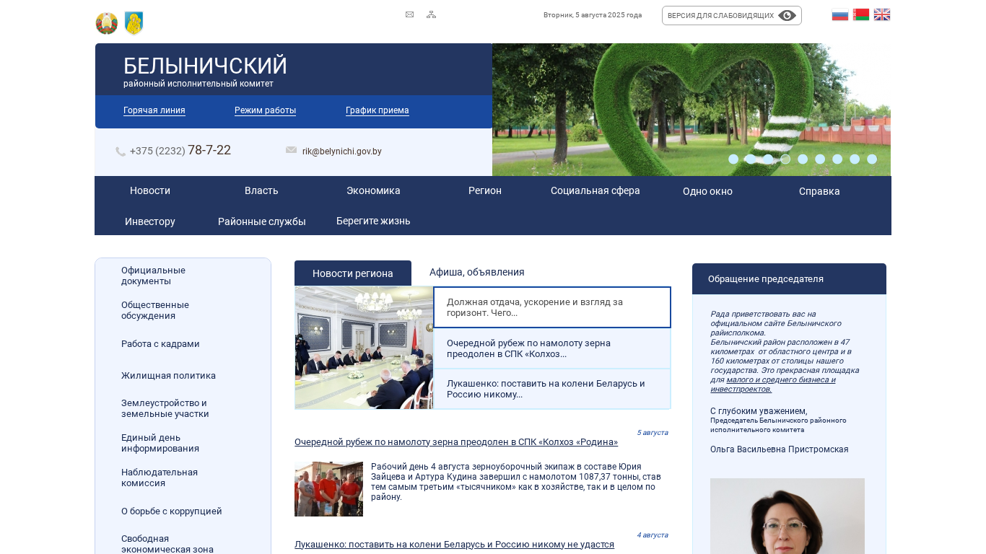
Task: Switch to Новости региона tab
Action: coord(353,273)
